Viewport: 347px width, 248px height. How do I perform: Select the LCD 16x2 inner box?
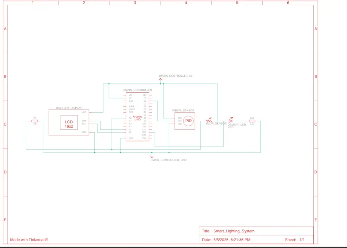pos(69,122)
